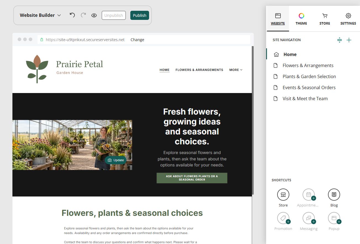Add a Promotion shortcut
Viewport: 360px width, 244px height.
(x=283, y=218)
